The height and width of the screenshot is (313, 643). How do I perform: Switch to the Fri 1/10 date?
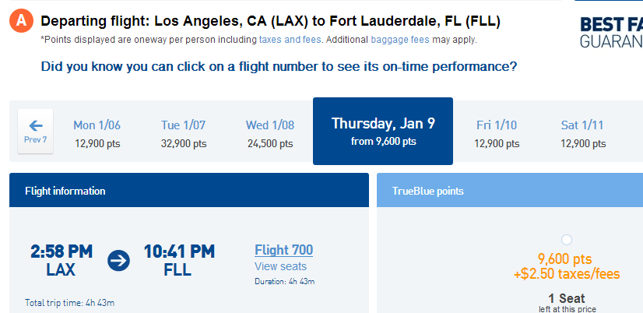click(497, 134)
